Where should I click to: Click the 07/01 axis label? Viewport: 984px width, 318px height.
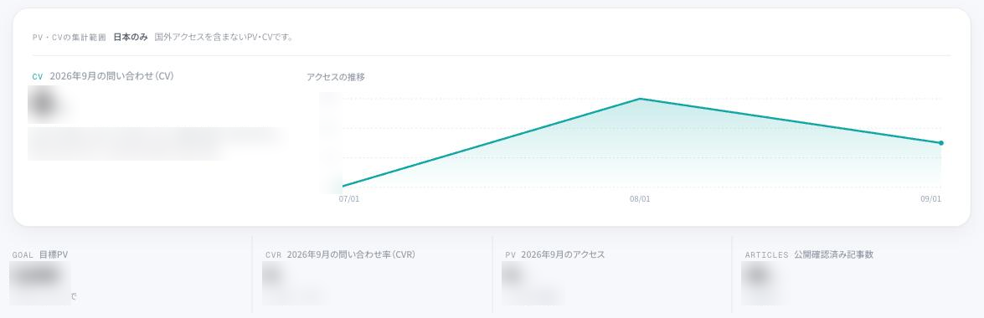[349, 199]
